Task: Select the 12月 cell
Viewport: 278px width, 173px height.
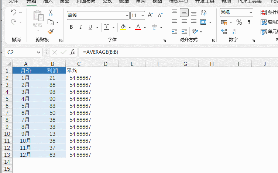Action: 26,155
